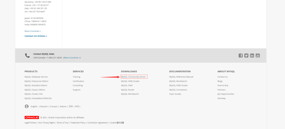Click More Countries in sales bar
Screen dimensions: 285x129
tap(72, 58)
